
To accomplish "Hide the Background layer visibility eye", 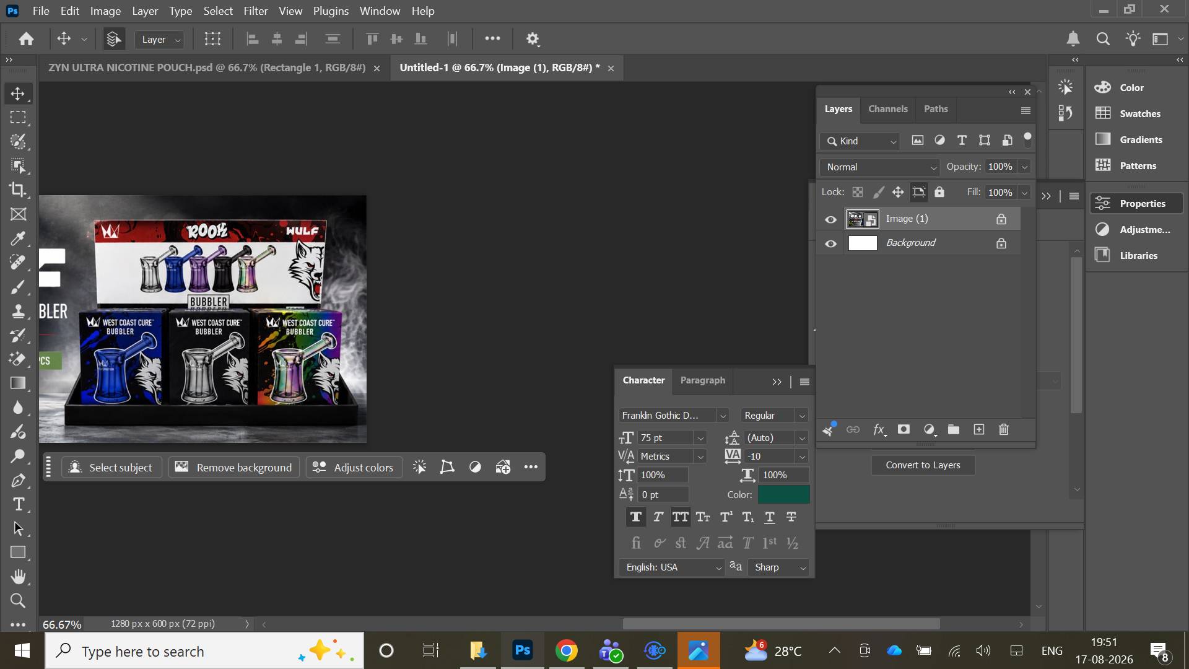I will [830, 243].
